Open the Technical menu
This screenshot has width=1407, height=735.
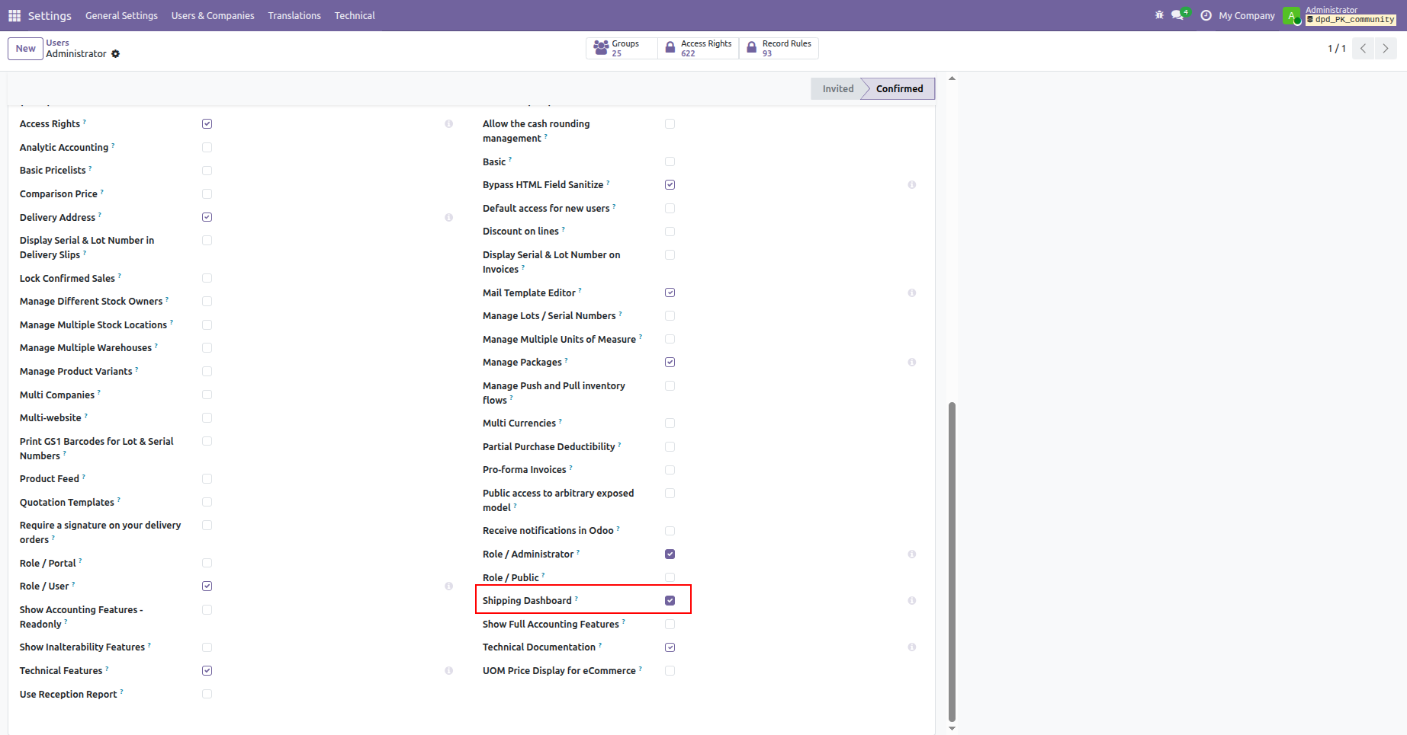click(x=355, y=15)
